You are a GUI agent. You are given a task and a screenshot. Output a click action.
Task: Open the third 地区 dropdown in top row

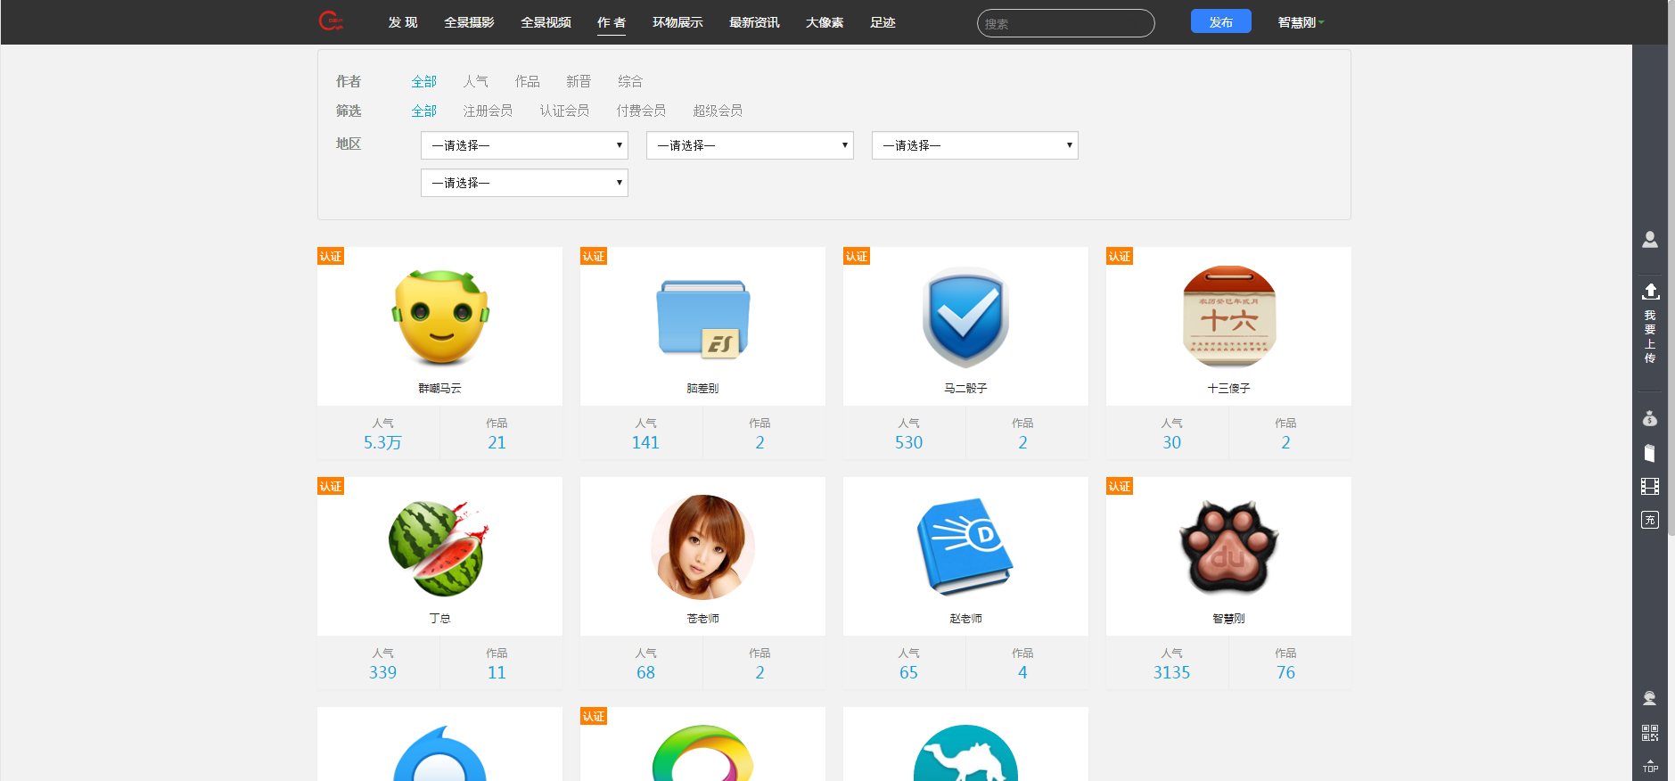coord(974,145)
